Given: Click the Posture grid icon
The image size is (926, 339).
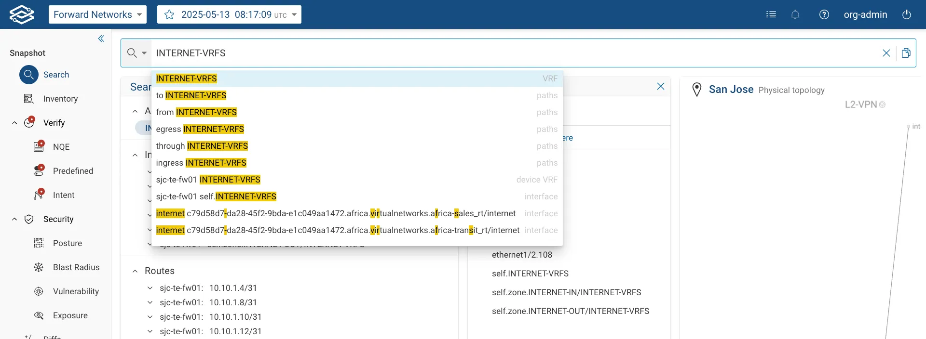Looking at the screenshot, I should pos(39,243).
